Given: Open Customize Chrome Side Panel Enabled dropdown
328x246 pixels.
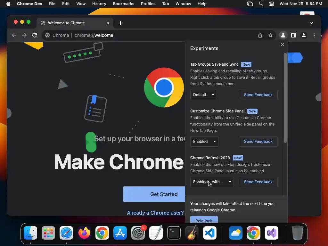Looking at the screenshot, I should [x=204, y=142].
